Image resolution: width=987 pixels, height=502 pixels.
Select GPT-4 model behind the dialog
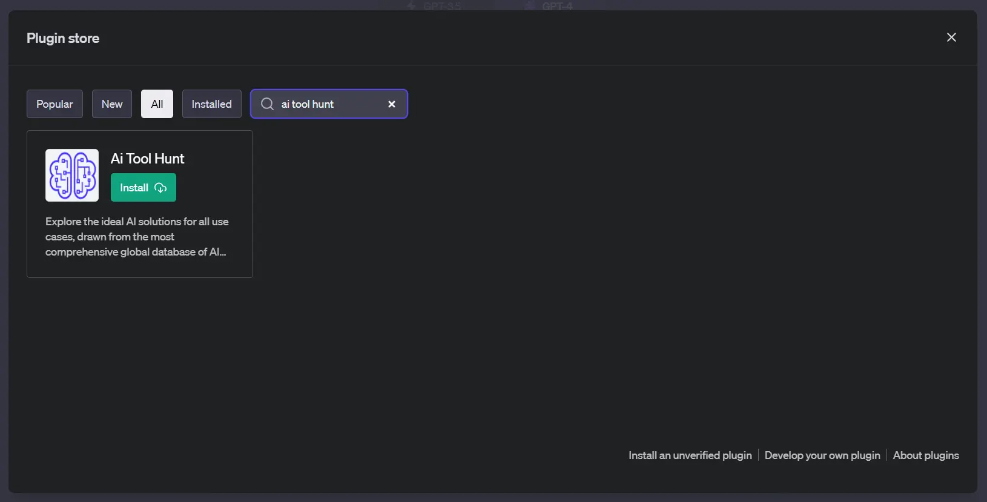[x=550, y=5]
